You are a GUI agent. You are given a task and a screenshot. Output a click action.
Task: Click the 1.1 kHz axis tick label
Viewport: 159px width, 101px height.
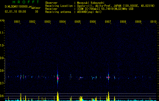click(x=2, y=33)
